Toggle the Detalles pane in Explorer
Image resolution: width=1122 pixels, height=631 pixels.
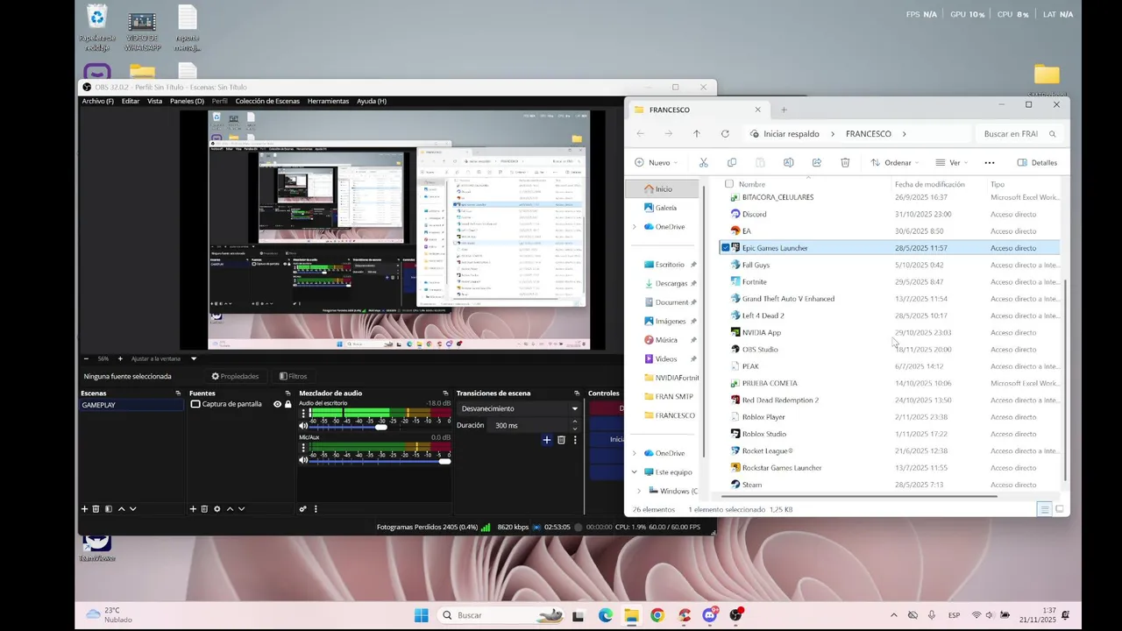(x=1037, y=162)
